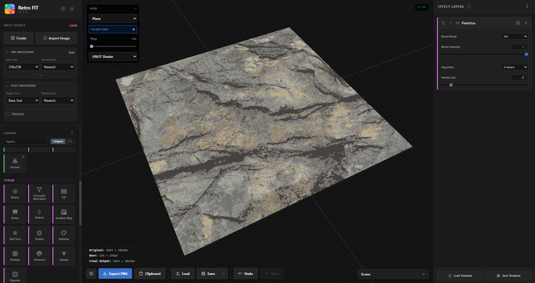This screenshot has width=535, height=283.
Task: Open the Plane view shape dropdown
Action: 113,18
